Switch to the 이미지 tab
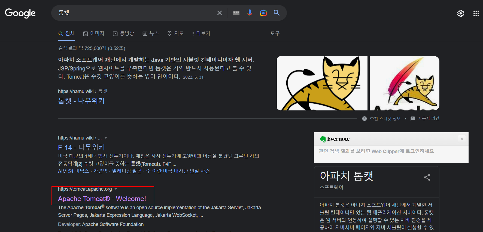Viewport: 483px width, 232px height. [94, 33]
